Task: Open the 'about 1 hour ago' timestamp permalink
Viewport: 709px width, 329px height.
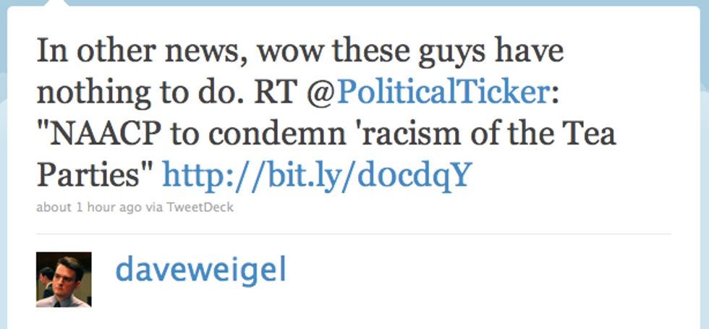Action: 88,208
